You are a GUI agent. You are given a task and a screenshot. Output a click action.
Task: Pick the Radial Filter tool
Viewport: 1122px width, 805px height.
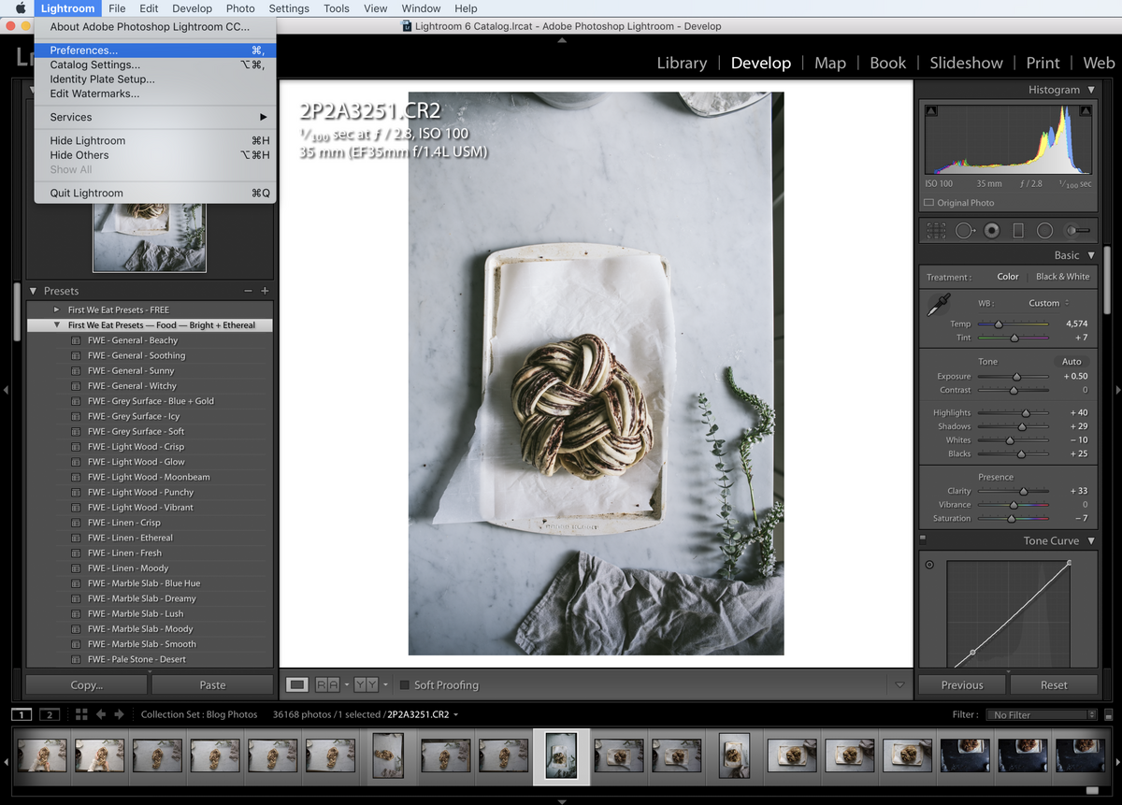[x=1044, y=230]
